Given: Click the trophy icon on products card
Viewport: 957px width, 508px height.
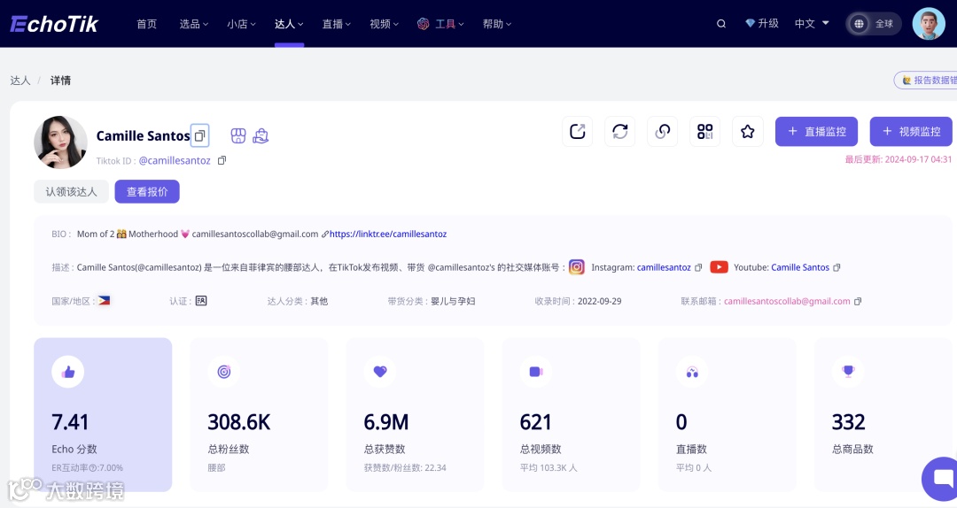Looking at the screenshot, I should pos(848,372).
